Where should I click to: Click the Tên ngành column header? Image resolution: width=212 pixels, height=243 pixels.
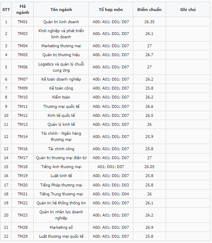(61, 10)
